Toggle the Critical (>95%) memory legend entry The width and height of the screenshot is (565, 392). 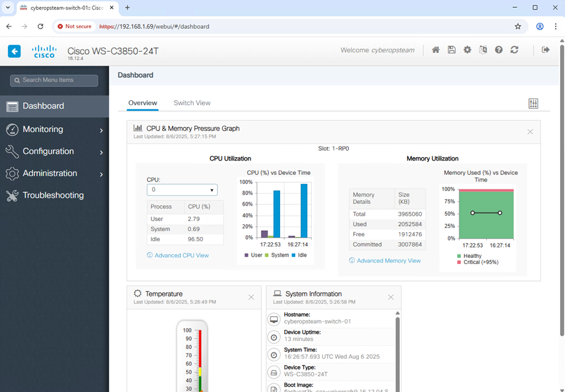click(x=478, y=262)
